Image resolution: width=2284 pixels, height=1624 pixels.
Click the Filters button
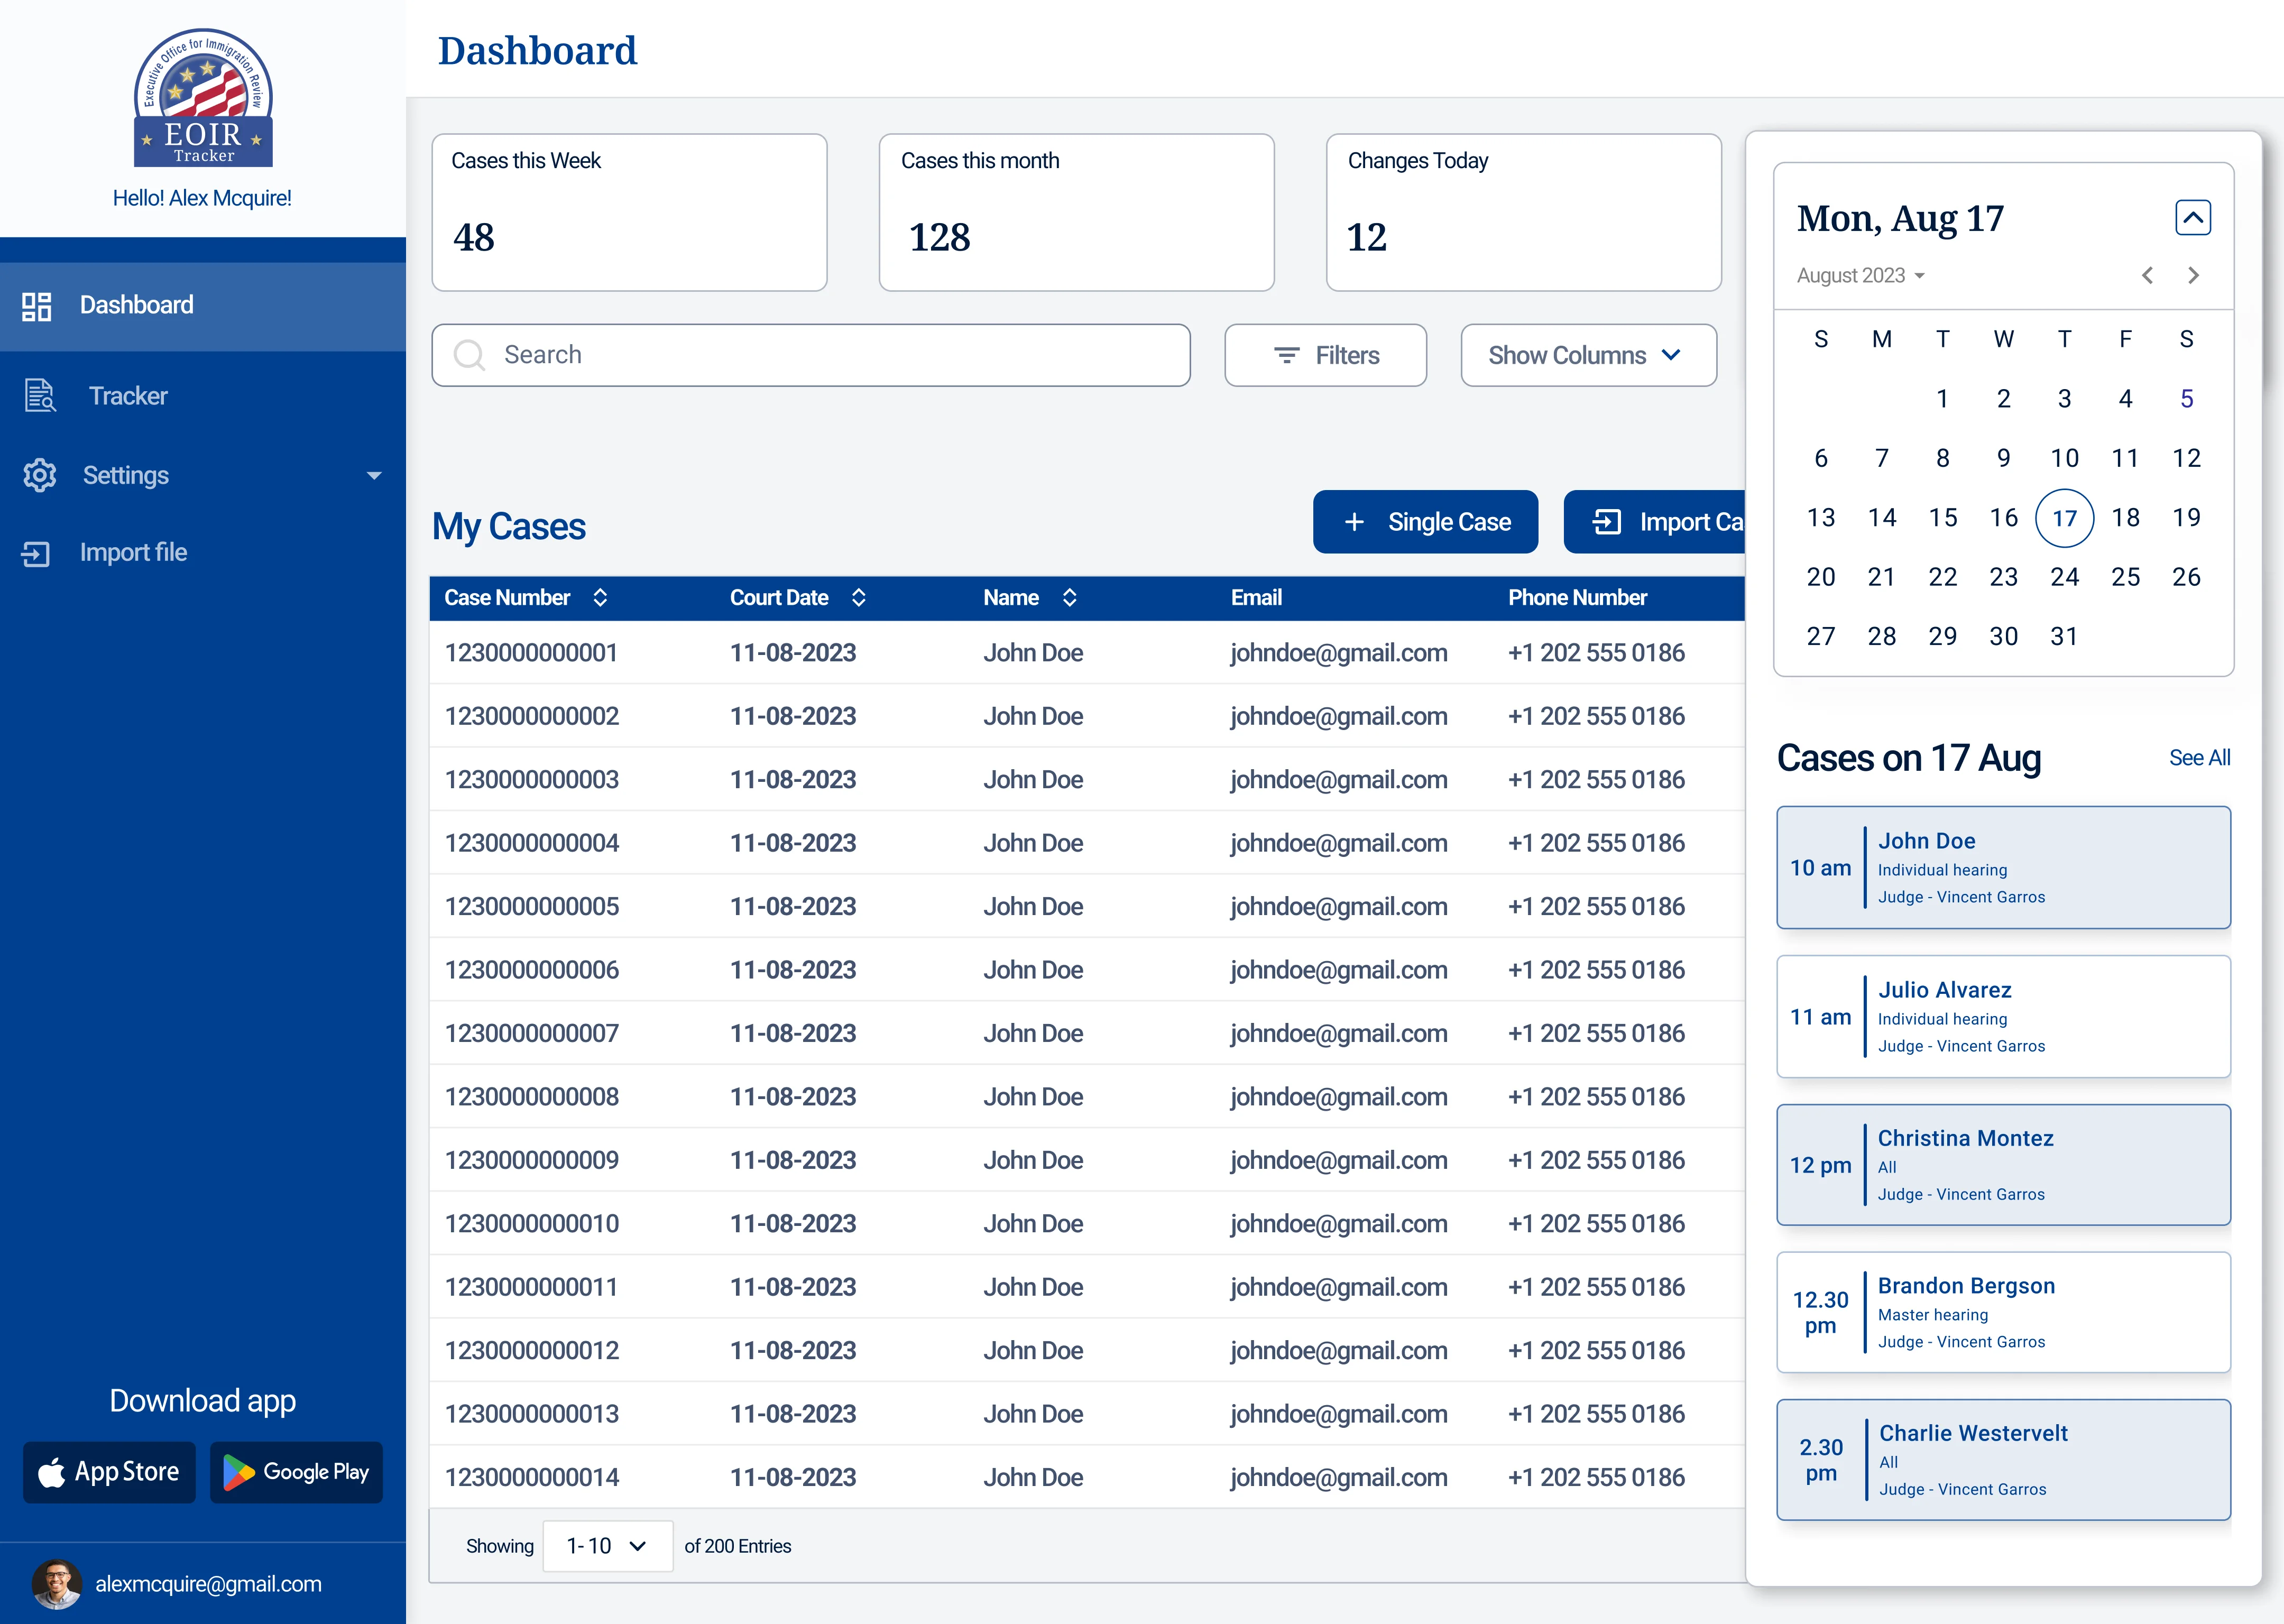1325,355
